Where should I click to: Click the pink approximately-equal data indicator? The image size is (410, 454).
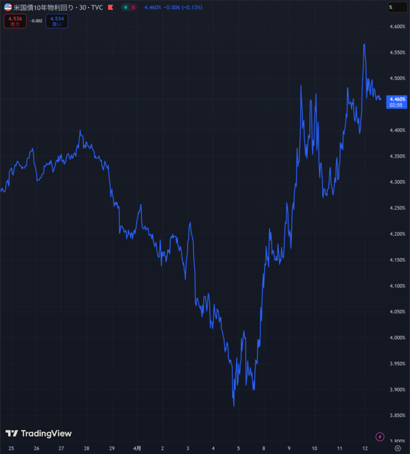(133, 8)
